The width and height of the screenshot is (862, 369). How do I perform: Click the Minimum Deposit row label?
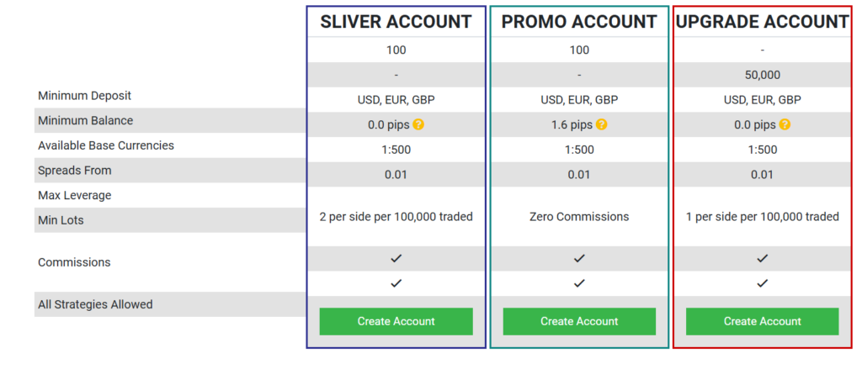84,96
